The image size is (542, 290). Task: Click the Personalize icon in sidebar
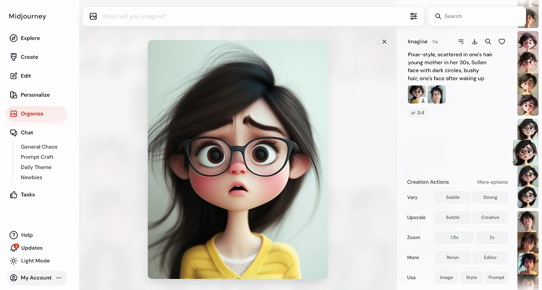pos(14,95)
